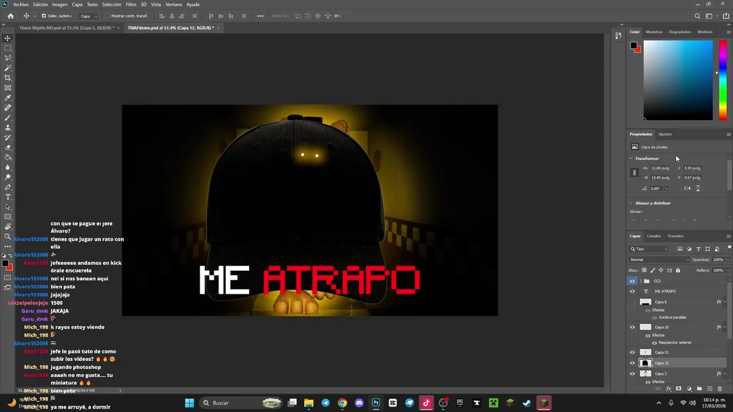Filter layers by type layers (T icon)
The image size is (733, 412).
pos(699,249)
